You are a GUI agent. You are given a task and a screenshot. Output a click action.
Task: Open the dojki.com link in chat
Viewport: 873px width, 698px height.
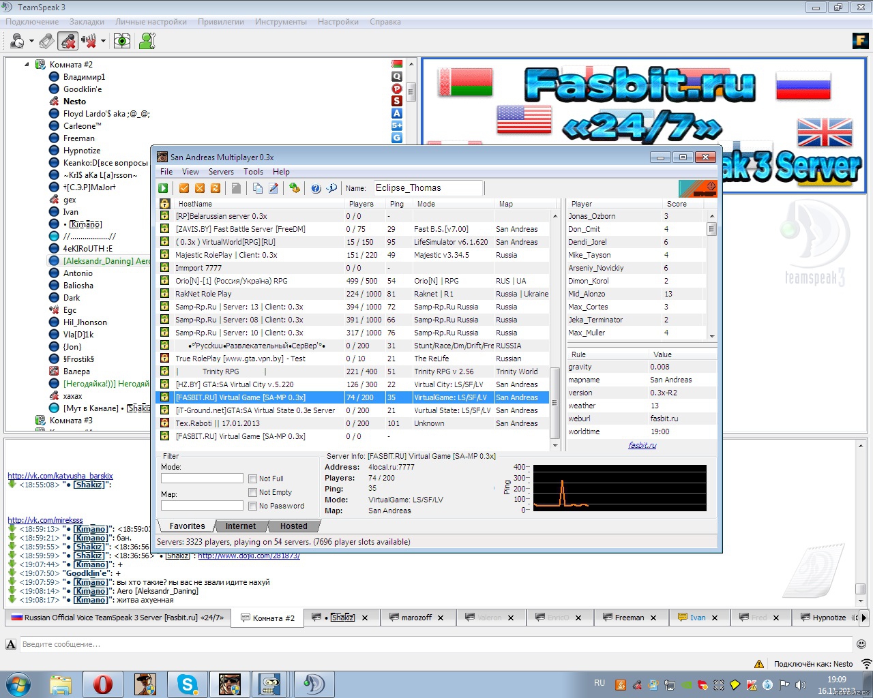pyautogui.click(x=249, y=556)
